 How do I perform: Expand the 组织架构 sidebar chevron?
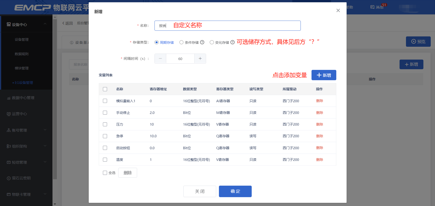[45, 146]
